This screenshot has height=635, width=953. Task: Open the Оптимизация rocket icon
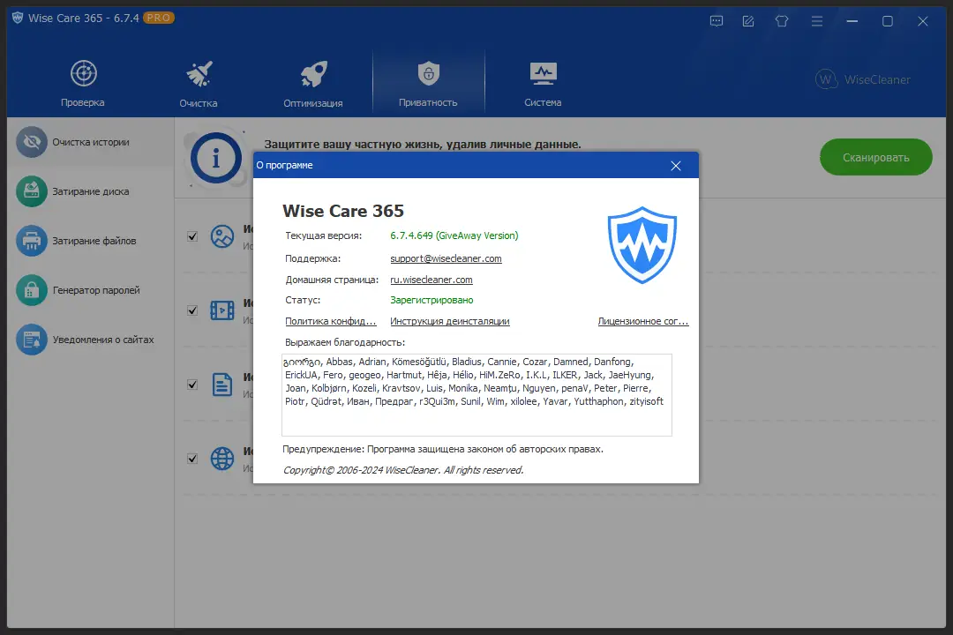click(x=313, y=74)
